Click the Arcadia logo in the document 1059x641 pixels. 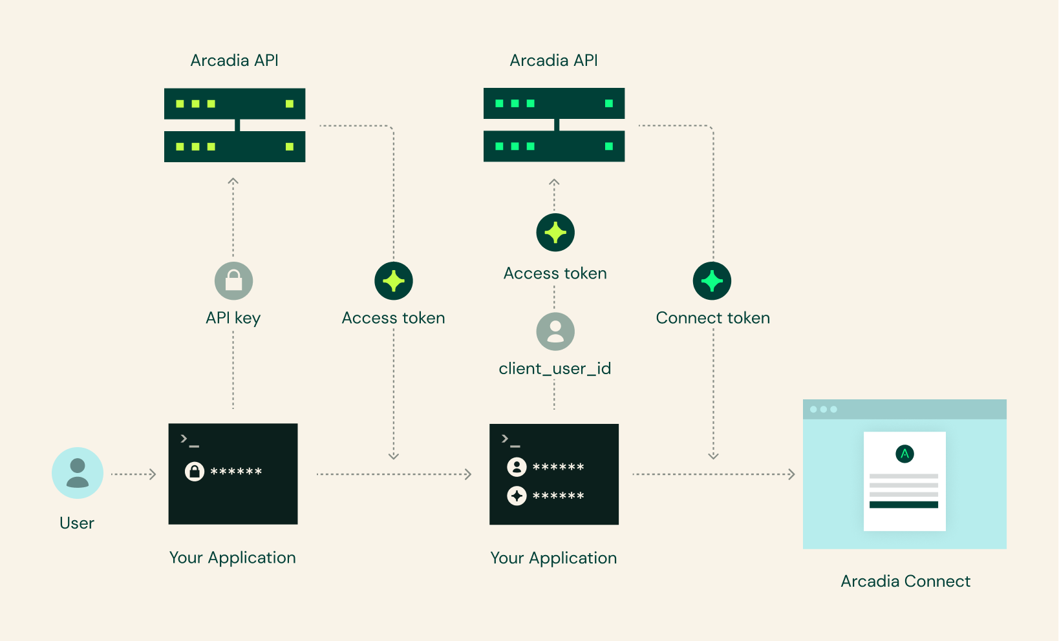pyautogui.click(x=904, y=454)
